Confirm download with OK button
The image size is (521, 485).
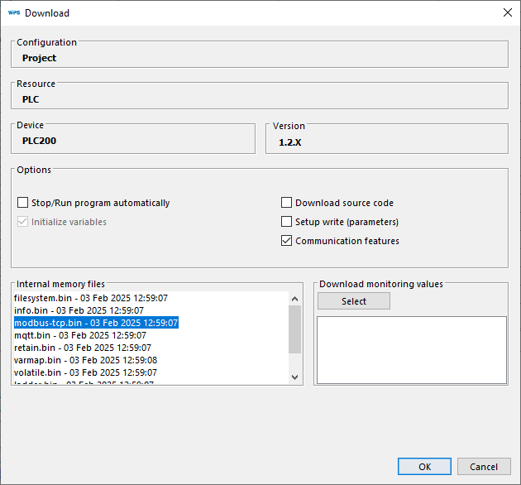(x=424, y=467)
